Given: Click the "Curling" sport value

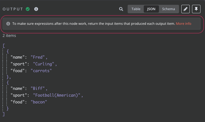Looking at the screenshot, I should [x=43, y=64].
